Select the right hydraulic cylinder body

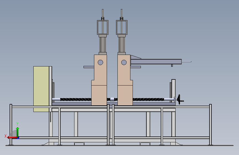click(122, 45)
